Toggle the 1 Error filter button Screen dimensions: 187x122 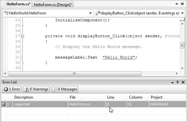pos(12,89)
